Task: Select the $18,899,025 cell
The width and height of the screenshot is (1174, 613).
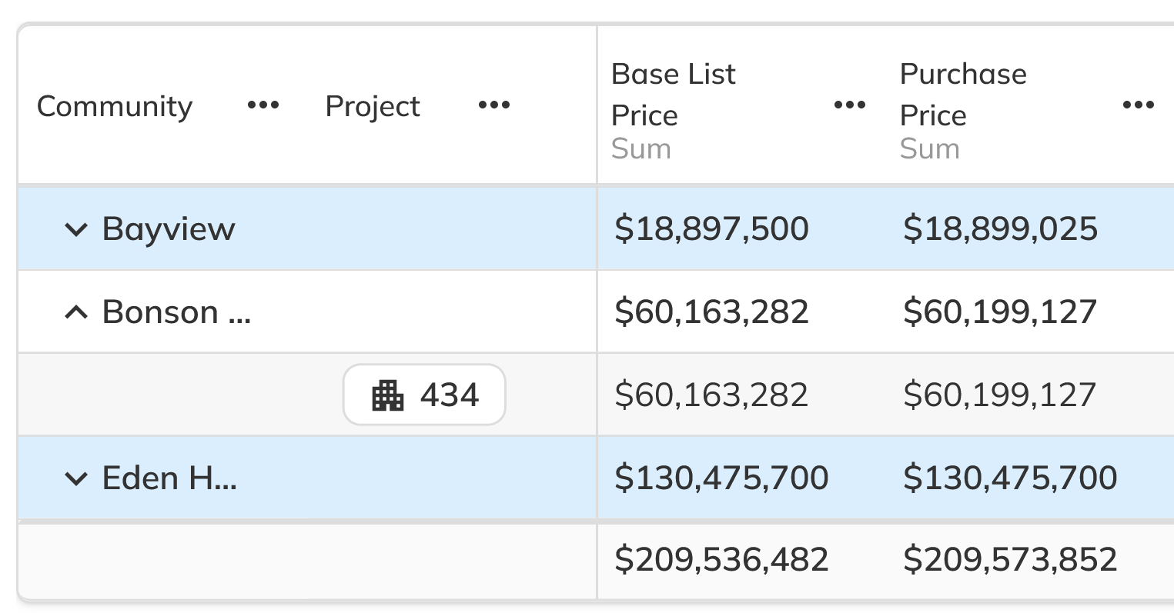Action: click(x=1001, y=229)
